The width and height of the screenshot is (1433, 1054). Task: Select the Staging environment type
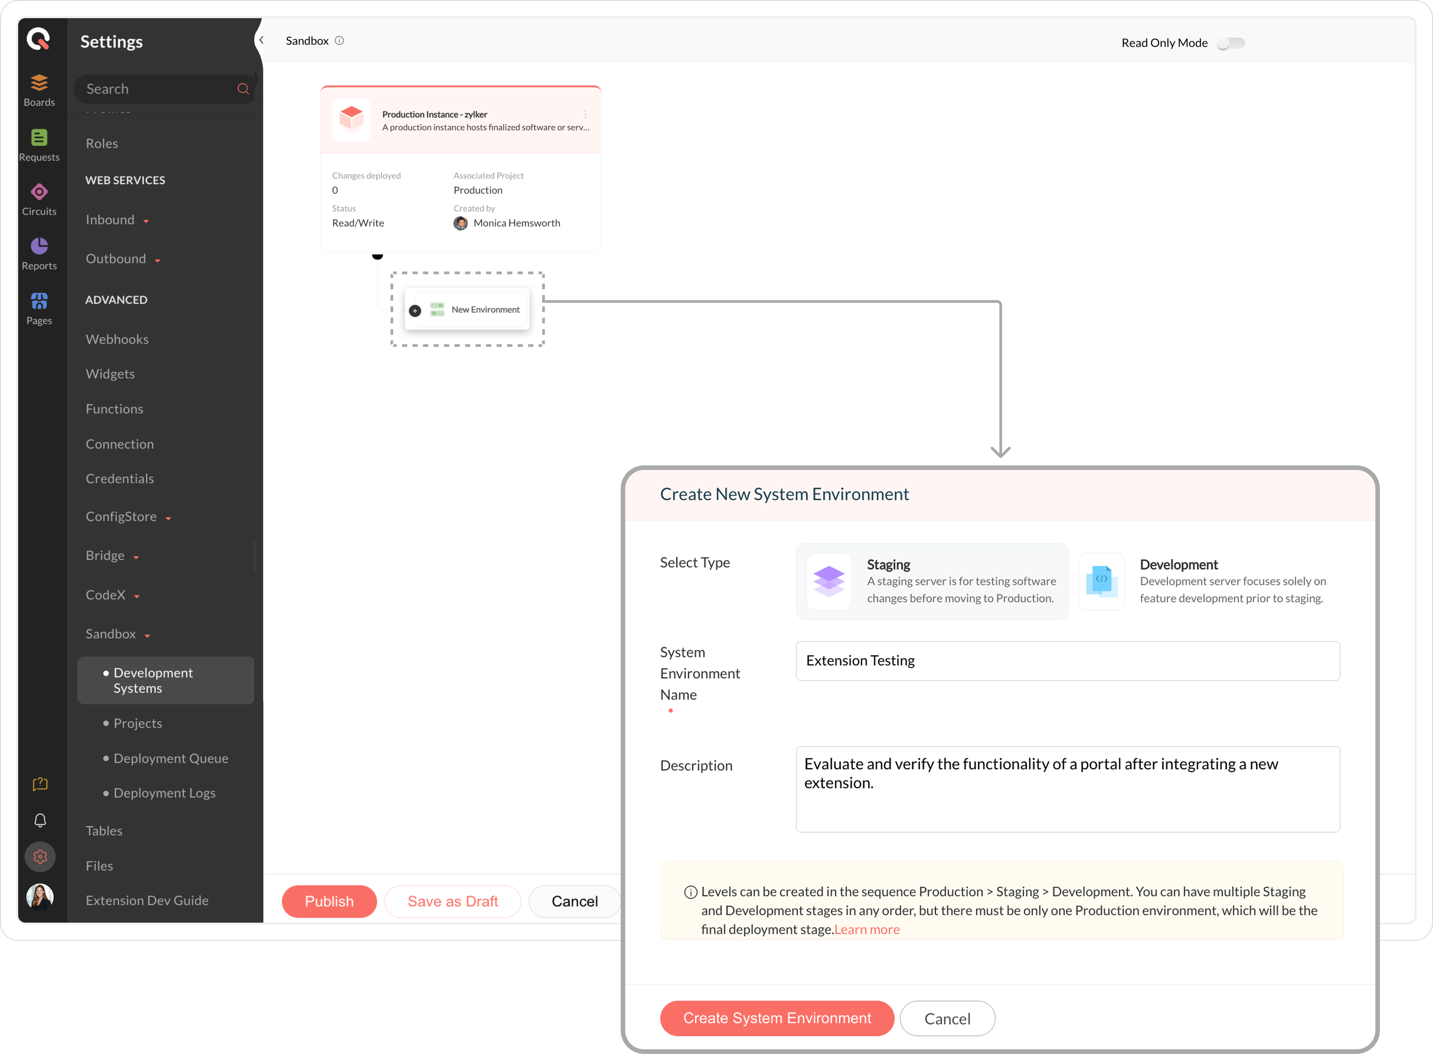931,581
